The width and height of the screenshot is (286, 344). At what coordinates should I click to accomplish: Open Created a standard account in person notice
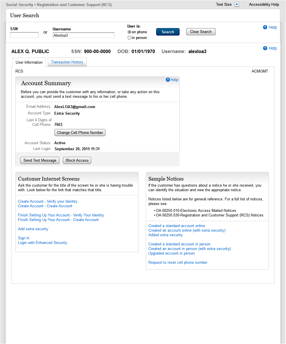179,244
